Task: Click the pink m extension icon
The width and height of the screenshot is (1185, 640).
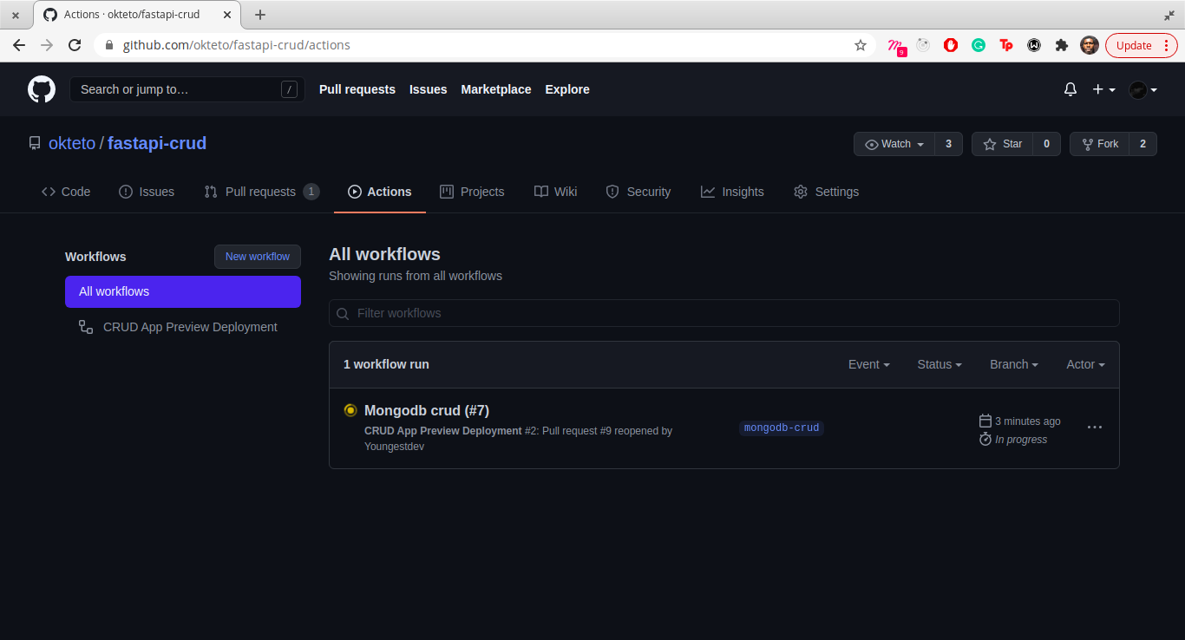Action: 896,46
